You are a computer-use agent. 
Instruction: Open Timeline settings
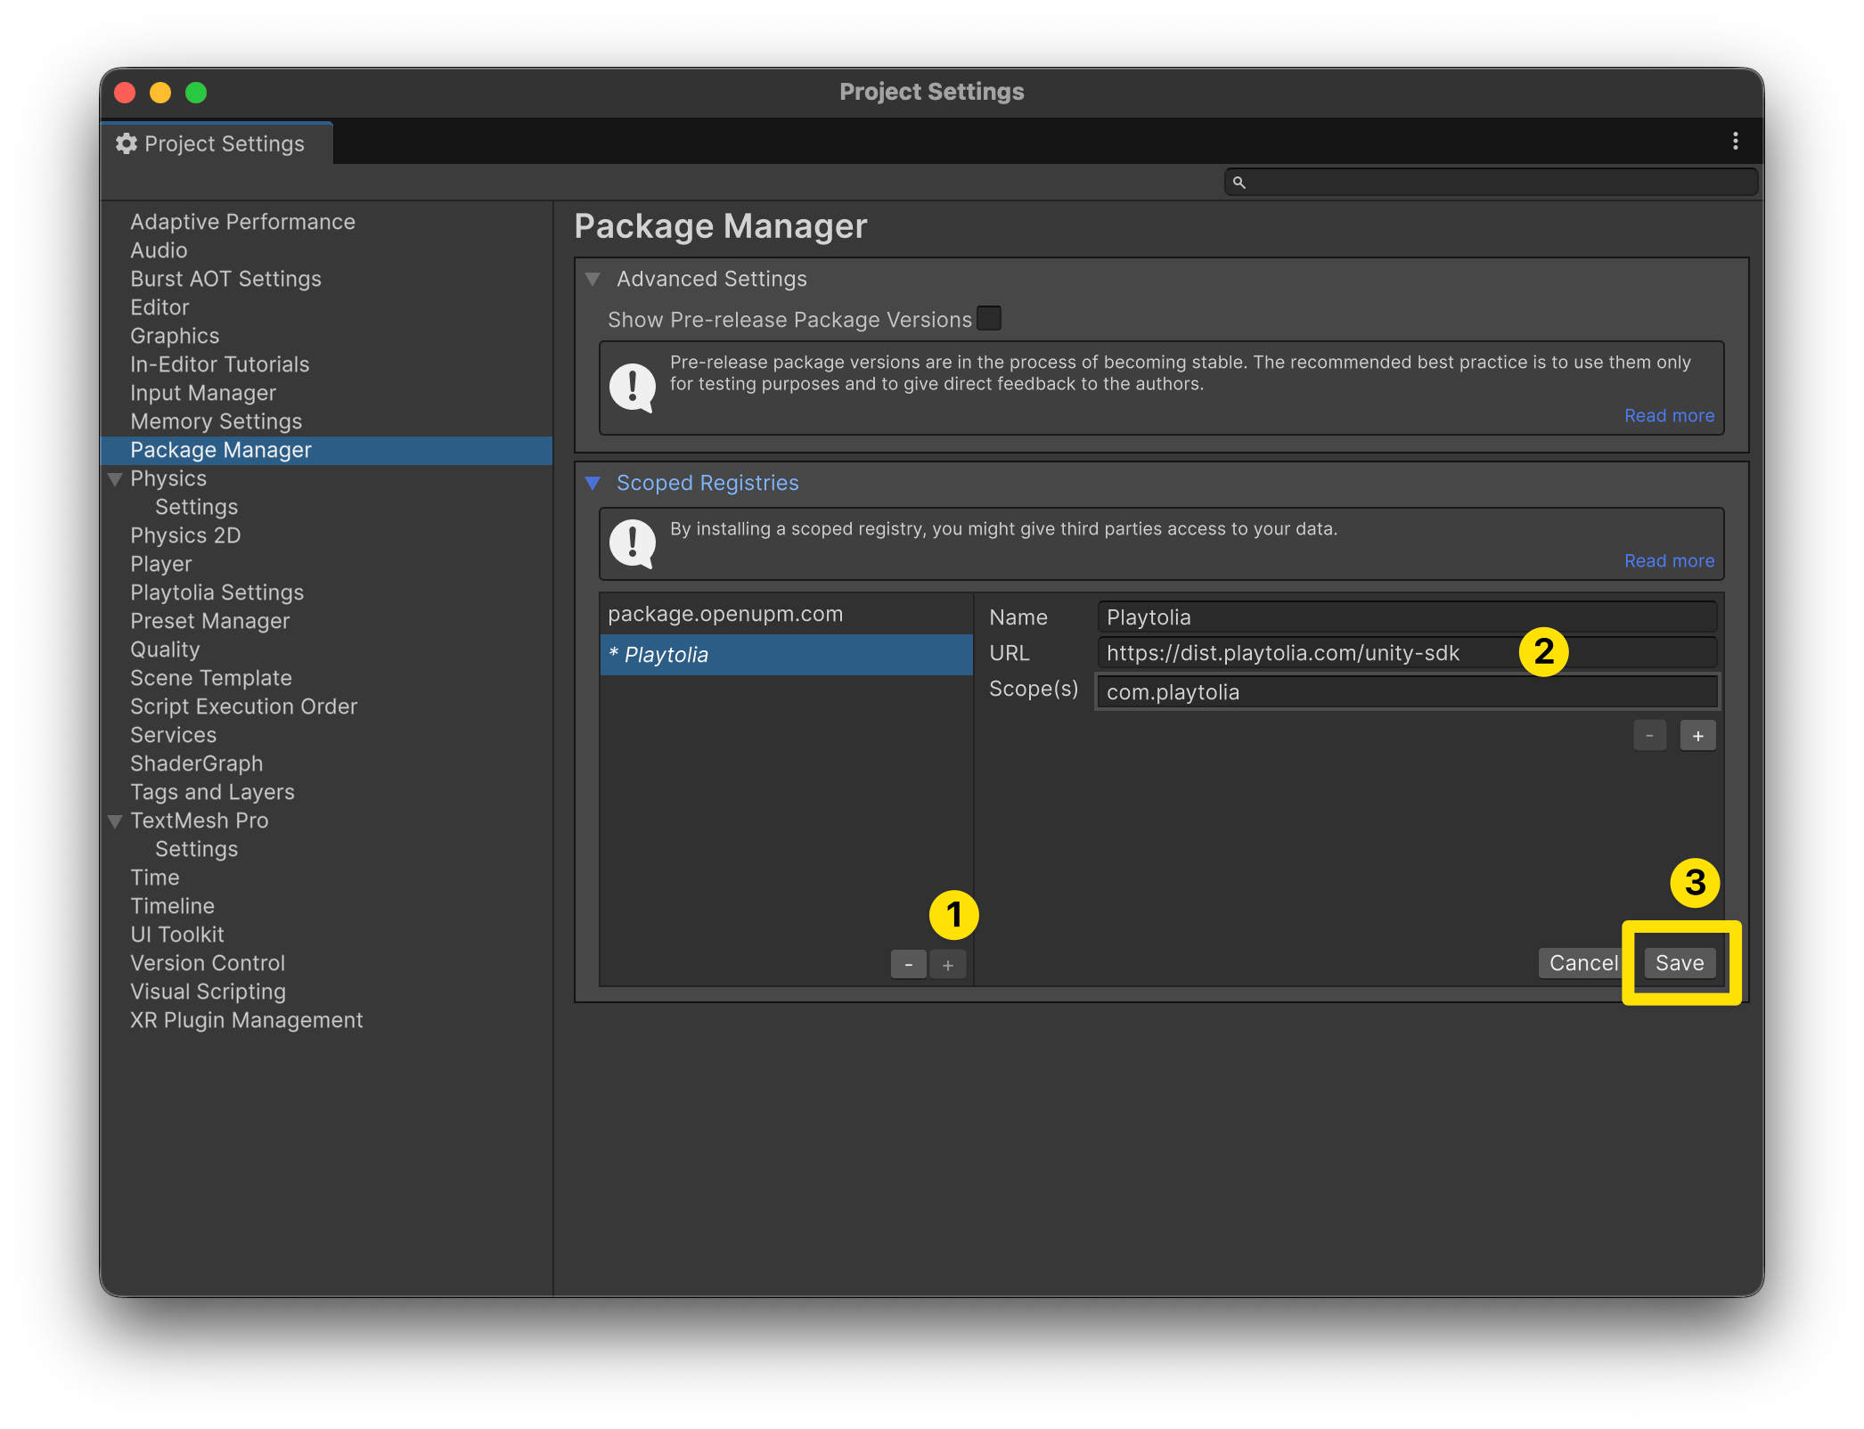[172, 906]
